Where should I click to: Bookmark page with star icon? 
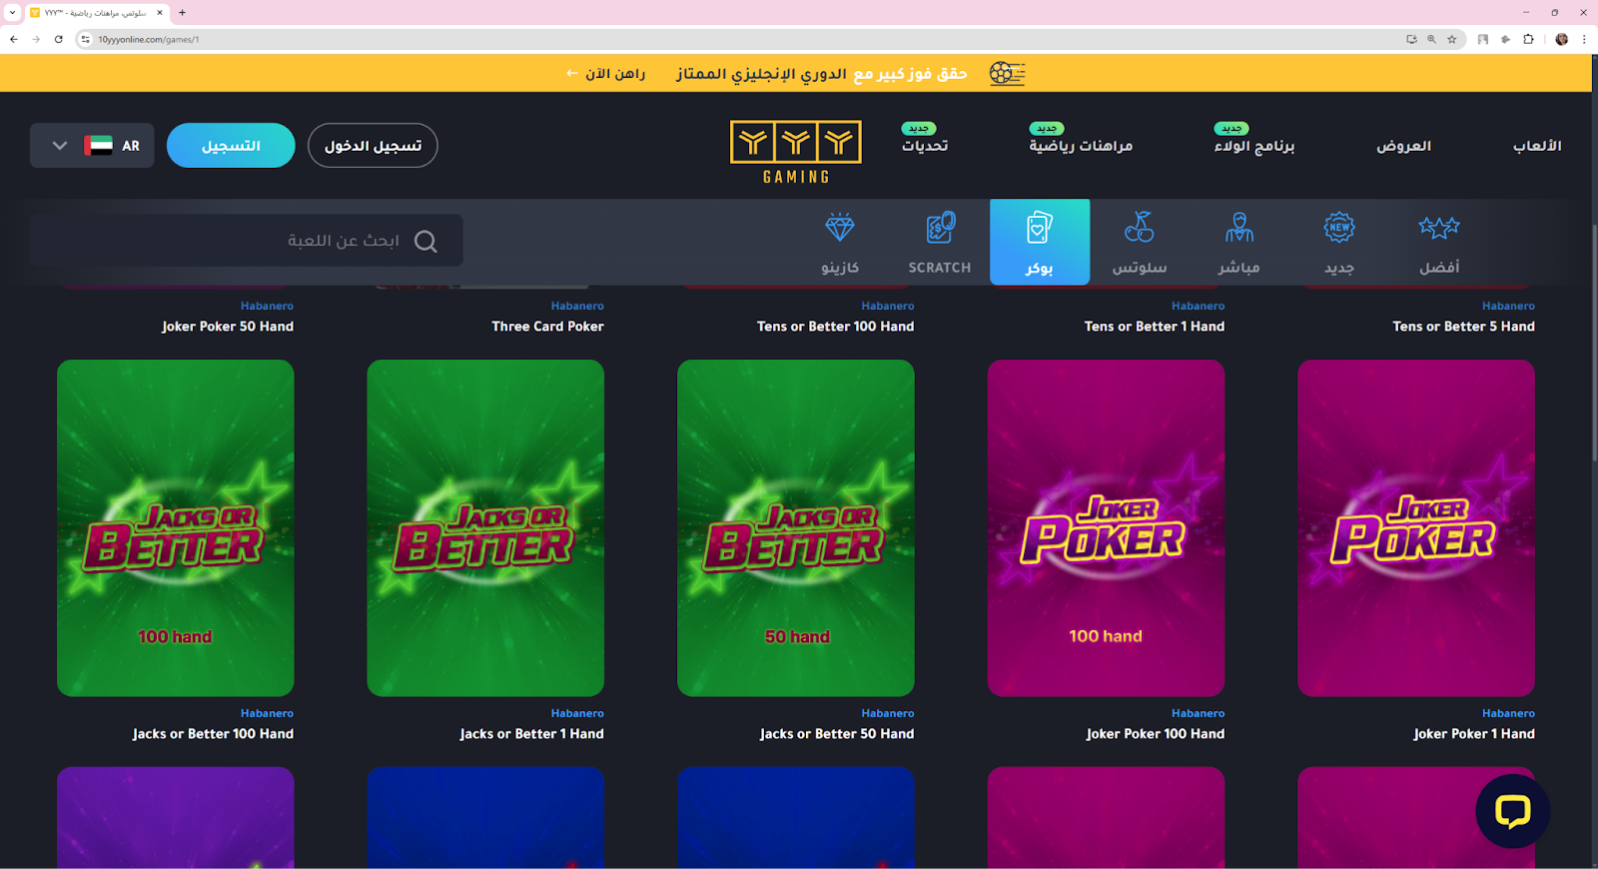pos(1451,39)
